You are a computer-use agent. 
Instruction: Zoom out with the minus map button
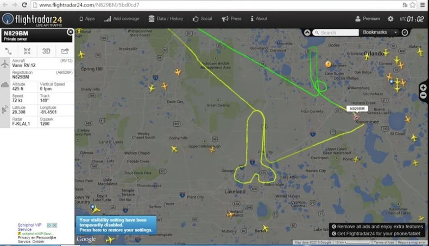(423, 95)
